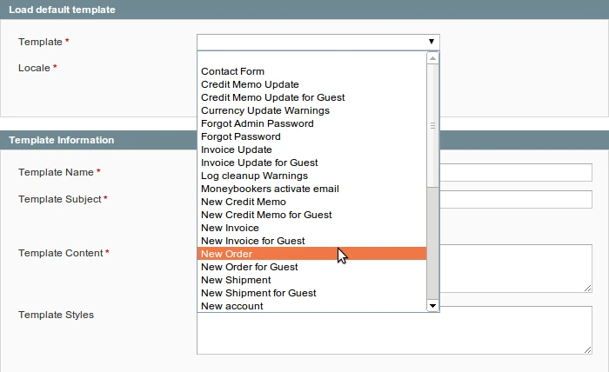The image size is (609, 372).
Task: Choose Credit Memo Update option
Action: (x=311, y=84)
